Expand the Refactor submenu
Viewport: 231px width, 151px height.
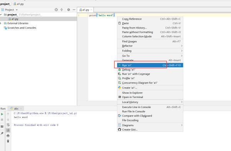(x=150, y=46)
